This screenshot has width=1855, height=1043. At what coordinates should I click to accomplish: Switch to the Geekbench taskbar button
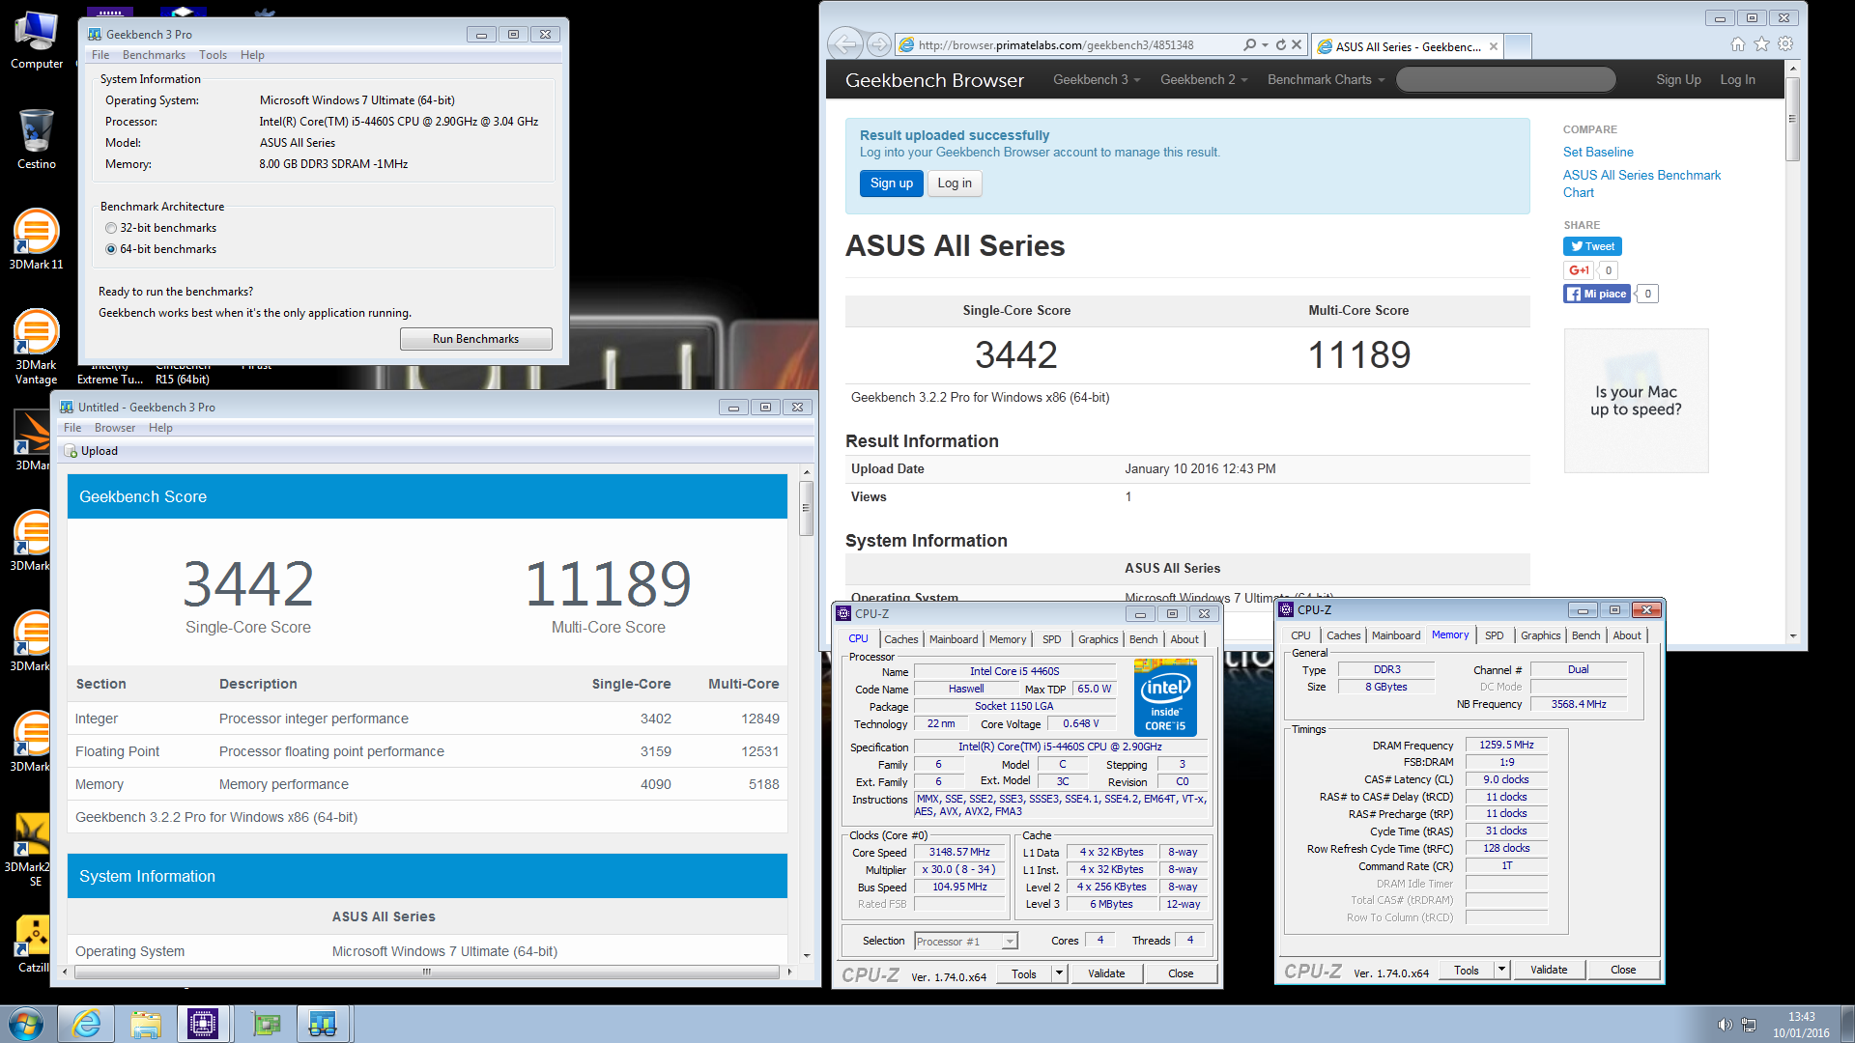pyautogui.click(x=322, y=1024)
